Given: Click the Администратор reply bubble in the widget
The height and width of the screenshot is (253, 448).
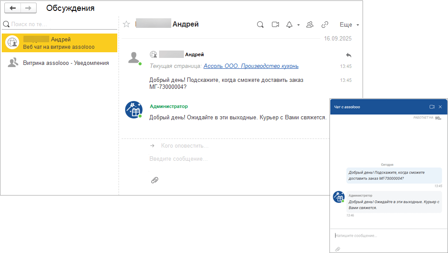Looking at the screenshot, I should pyautogui.click(x=394, y=202).
